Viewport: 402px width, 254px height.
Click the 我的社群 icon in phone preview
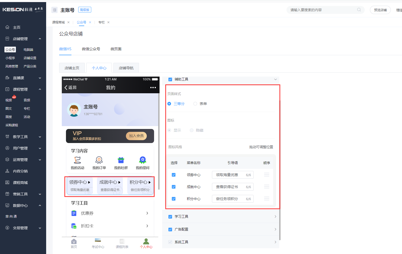click(x=121, y=160)
